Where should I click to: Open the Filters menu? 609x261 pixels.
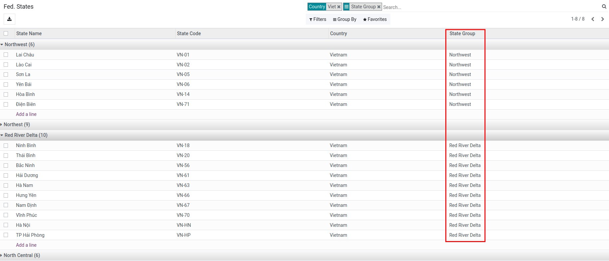(317, 19)
